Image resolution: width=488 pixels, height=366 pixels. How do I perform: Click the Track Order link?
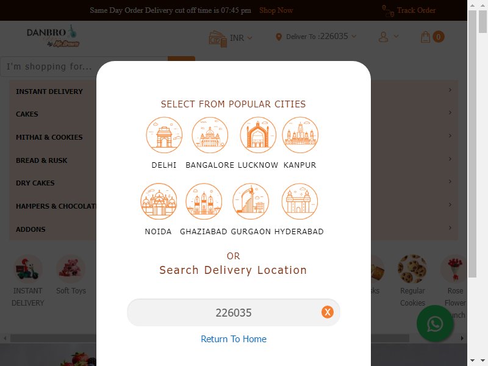(416, 10)
